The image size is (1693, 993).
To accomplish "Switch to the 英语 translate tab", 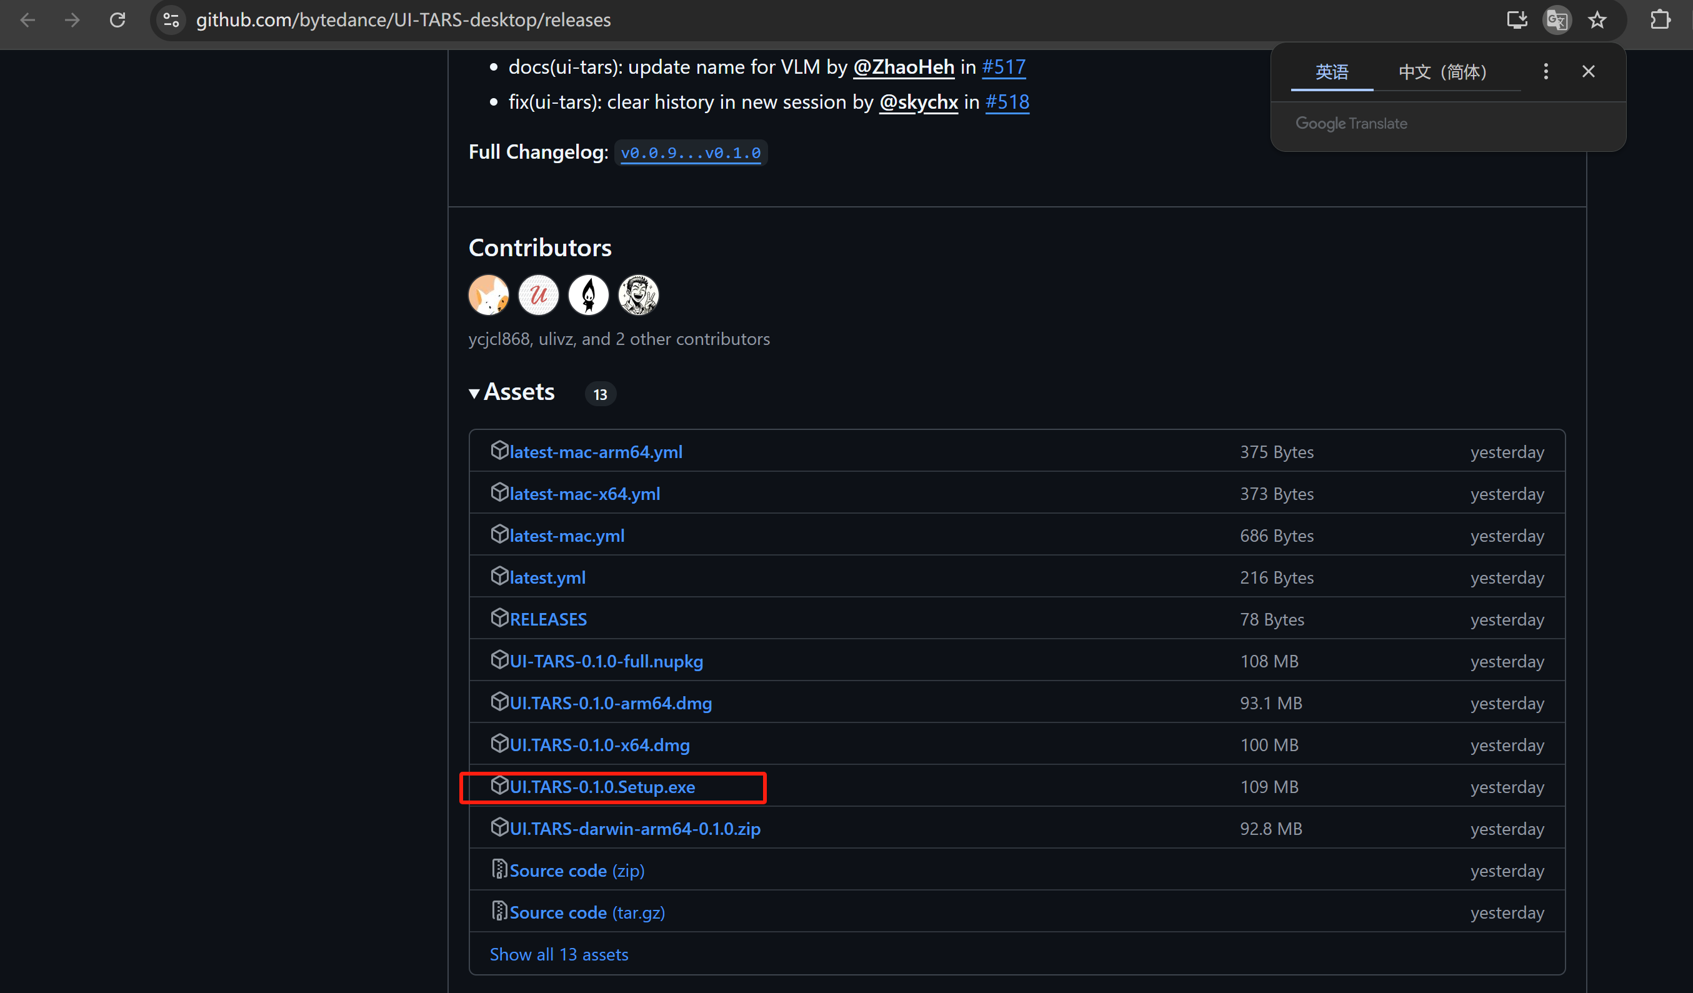I will tap(1332, 72).
